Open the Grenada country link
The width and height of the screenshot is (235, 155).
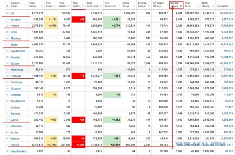[x=16, y=95]
